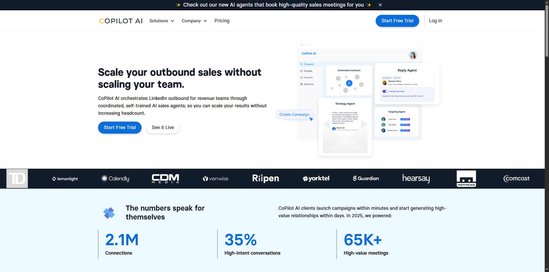Toggle Activate Auto Reply in the Reply Agent card
549x272 pixels.
tap(385, 91)
